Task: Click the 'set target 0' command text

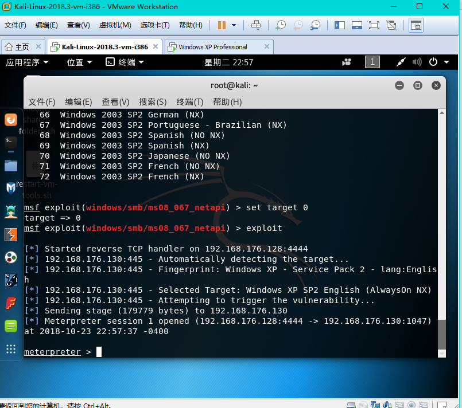Action: click(x=277, y=207)
